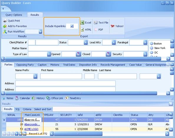The width and height of the screenshot is (175, 138).
Task: Open the Calendar toolbar item
Action: pos(23,98)
